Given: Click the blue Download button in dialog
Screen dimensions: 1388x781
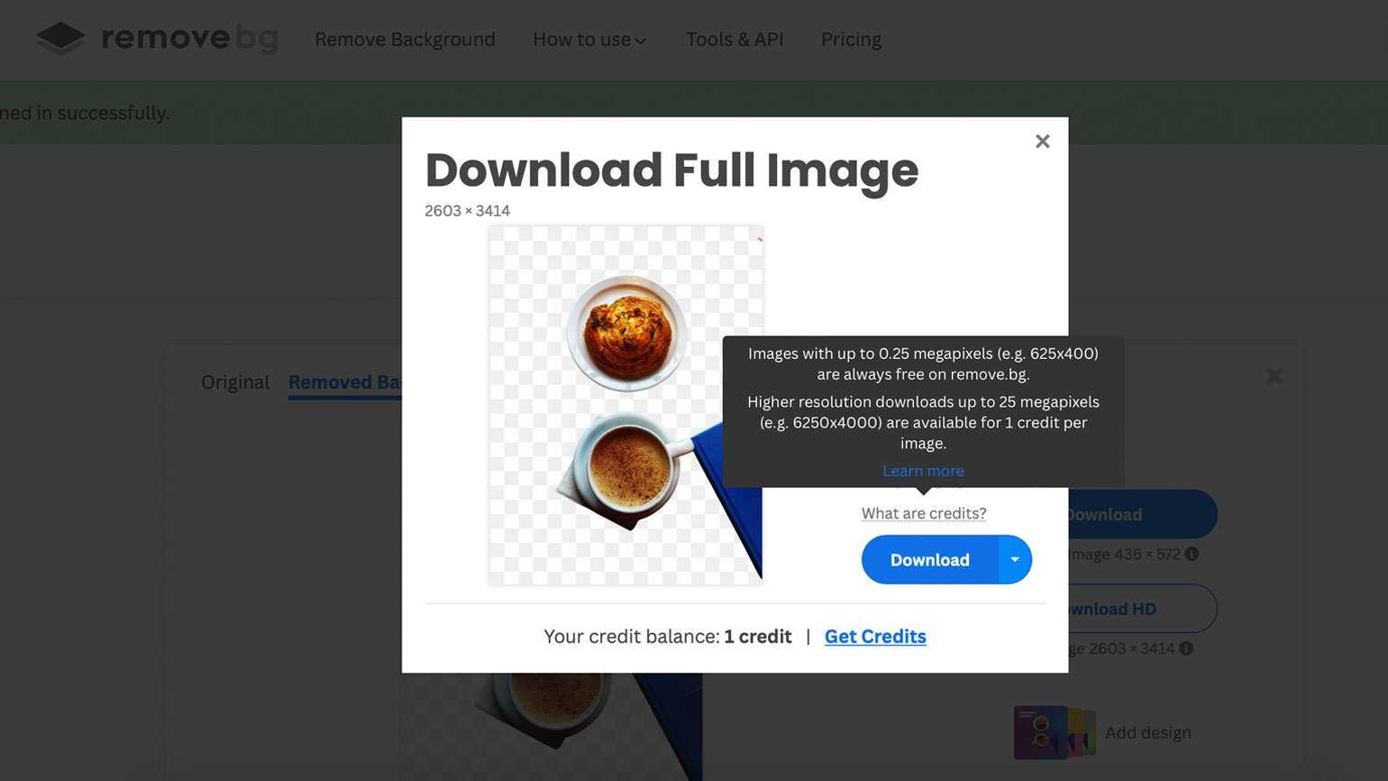Looking at the screenshot, I should click(929, 560).
